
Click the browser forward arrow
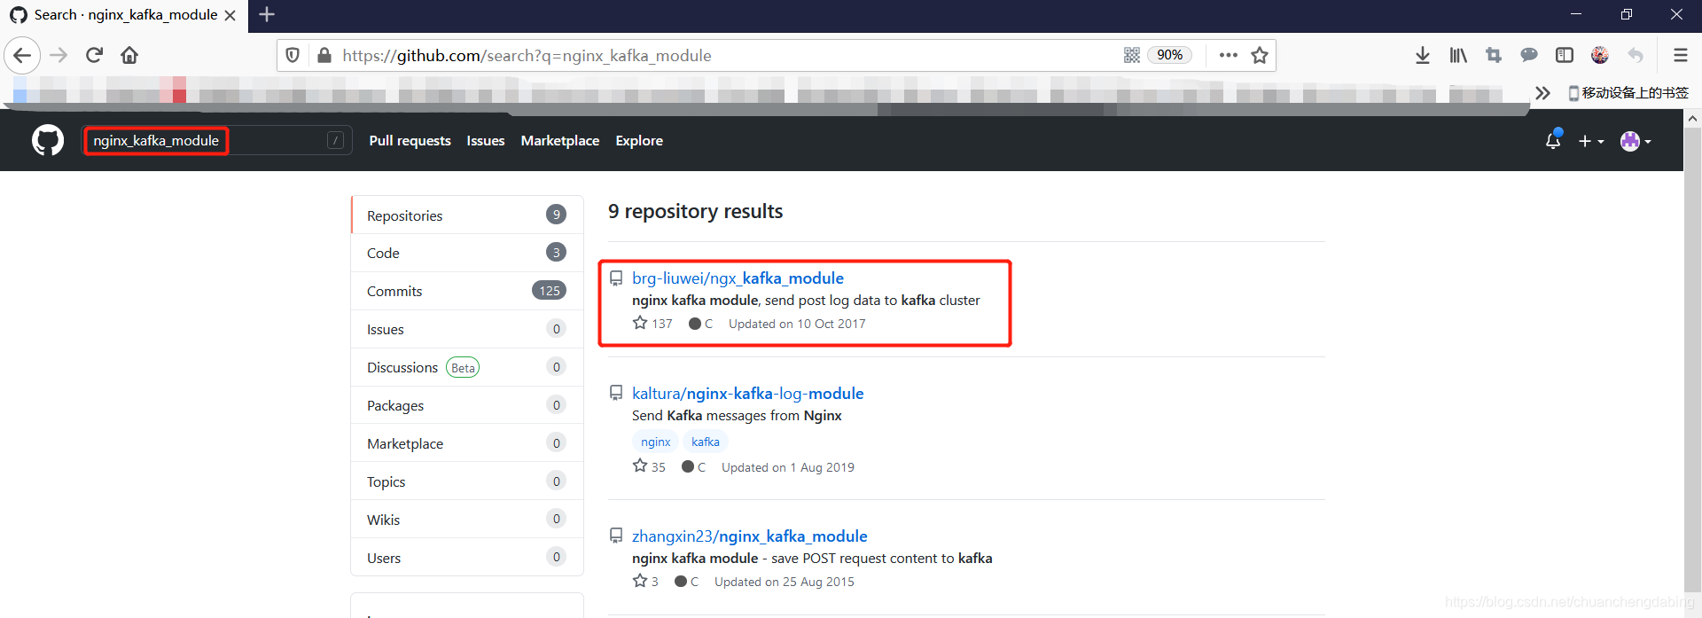point(59,55)
